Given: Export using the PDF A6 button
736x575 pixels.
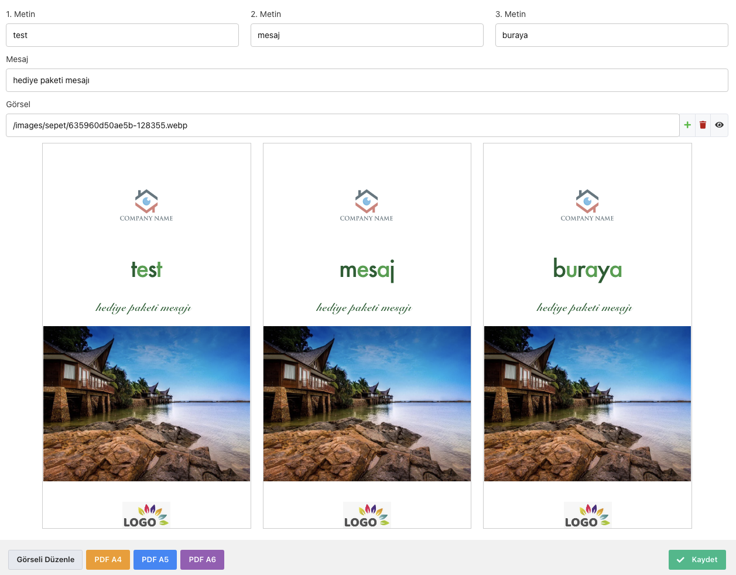Looking at the screenshot, I should (x=202, y=559).
